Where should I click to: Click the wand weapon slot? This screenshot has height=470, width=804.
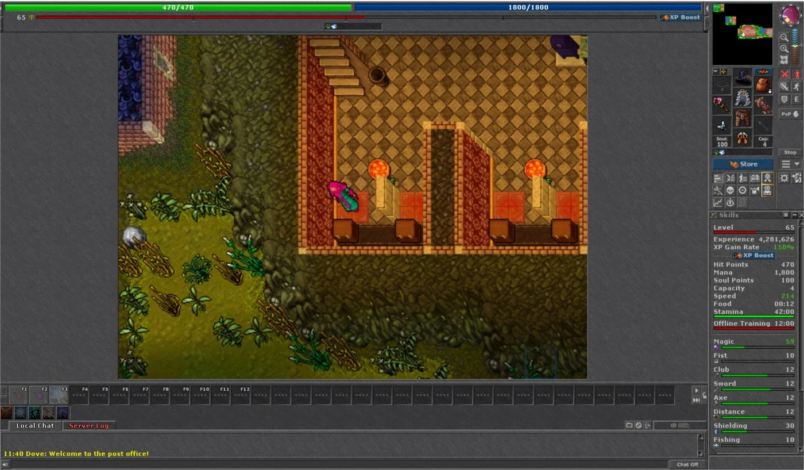click(722, 106)
